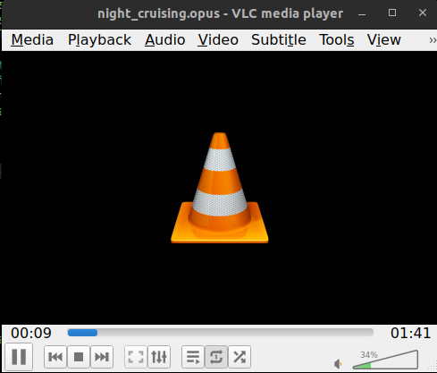This screenshot has width=437, height=373.
Task: Stop playback of night_cruising.opus
Action: point(79,357)
